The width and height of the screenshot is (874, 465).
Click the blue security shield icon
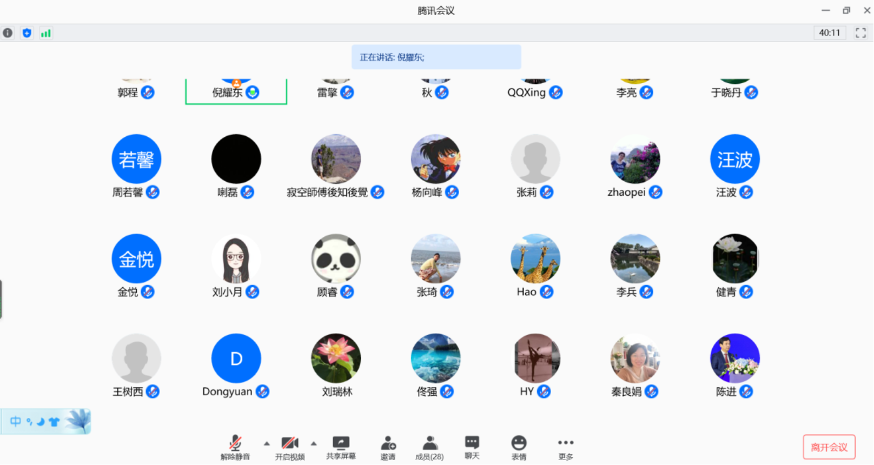pos(27,33)
